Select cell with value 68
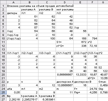108x101 pixels. pos(47,24)
